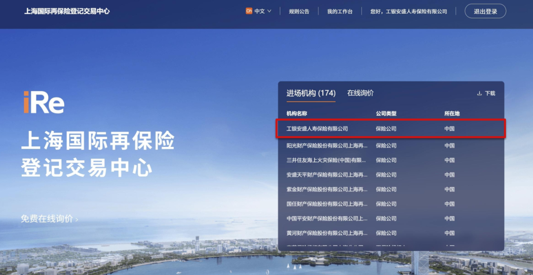Select the 安盛天平财产保险有限公司上海再... row
Screen dimensions: 533x275
pos(391,175)
